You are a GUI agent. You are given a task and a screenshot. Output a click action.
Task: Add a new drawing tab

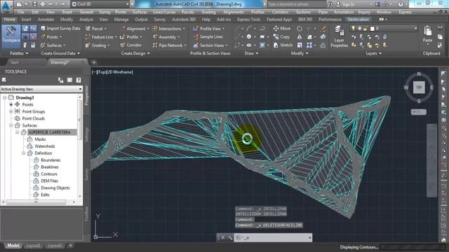93,62
